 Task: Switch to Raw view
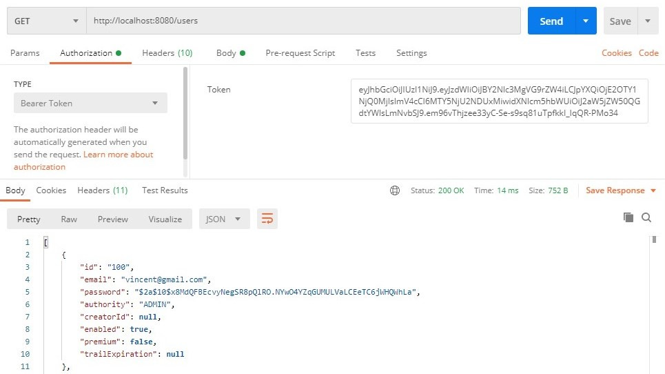coord(69,219)
